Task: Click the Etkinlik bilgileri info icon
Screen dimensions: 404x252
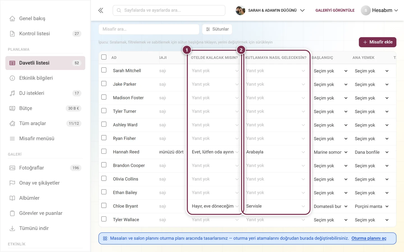Action: tap(12, 78)
